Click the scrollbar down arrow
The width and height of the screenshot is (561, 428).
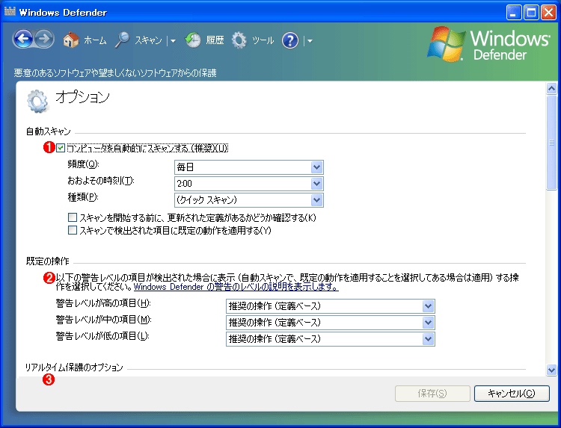pos(551,370)
